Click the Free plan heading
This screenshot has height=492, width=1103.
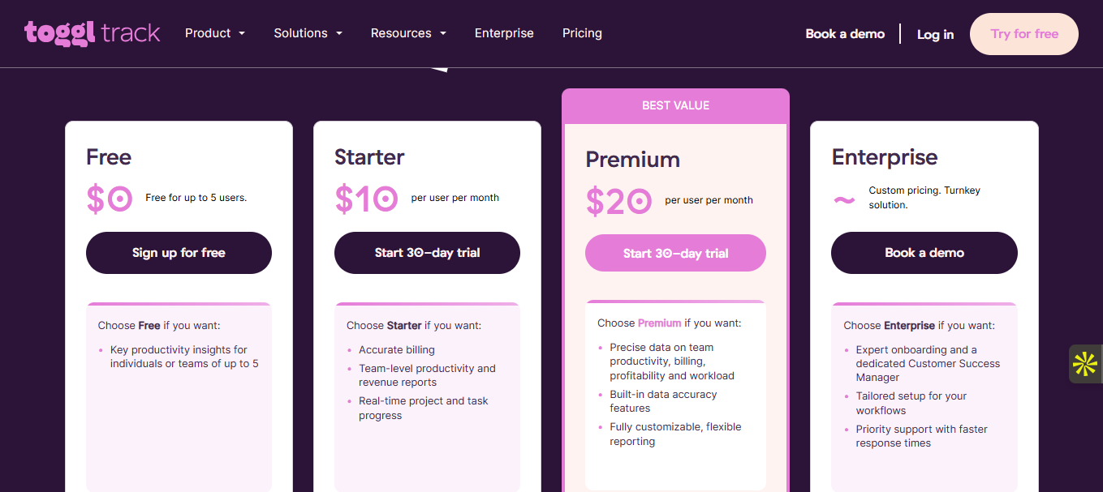point(109,157)
